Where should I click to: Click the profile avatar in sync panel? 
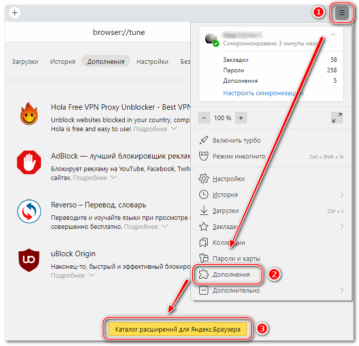point(212,39)
